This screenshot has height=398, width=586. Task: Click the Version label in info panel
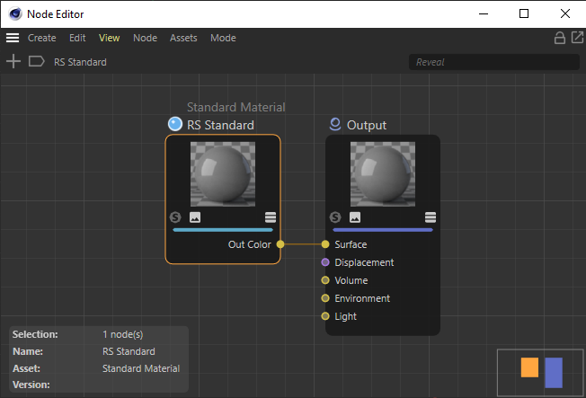[x=31, y=385]
